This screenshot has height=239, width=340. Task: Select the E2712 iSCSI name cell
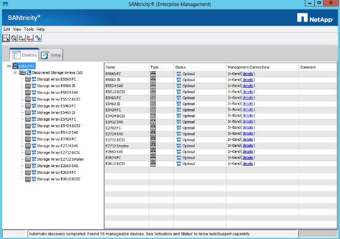coord(127,140)
